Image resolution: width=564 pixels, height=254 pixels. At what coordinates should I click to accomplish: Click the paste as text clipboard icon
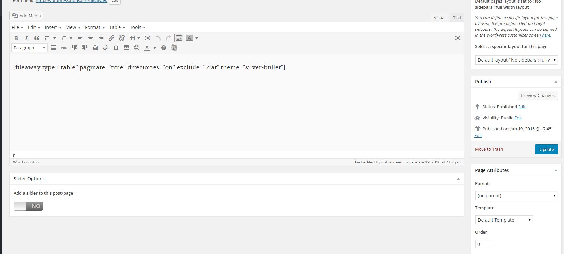click(95, 48)
